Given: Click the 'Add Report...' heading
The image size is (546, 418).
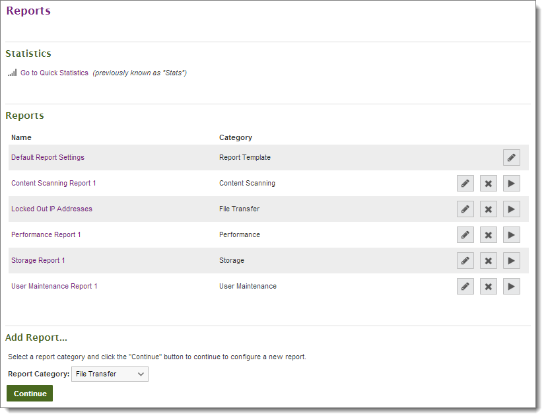Looking at the screenshot, I should coord(36,337).
